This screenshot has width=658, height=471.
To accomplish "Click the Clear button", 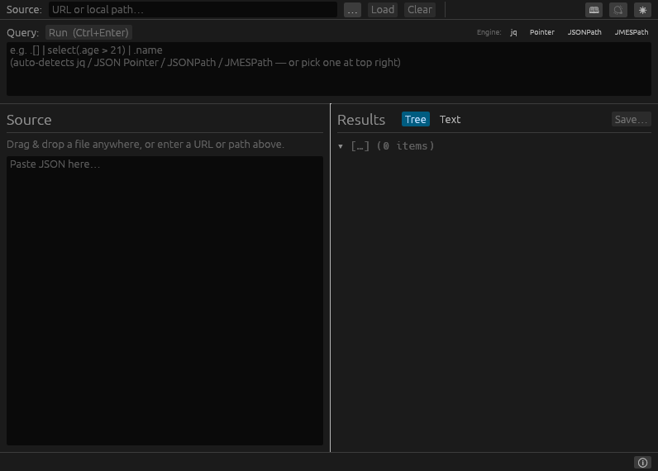I will point(420,10).
